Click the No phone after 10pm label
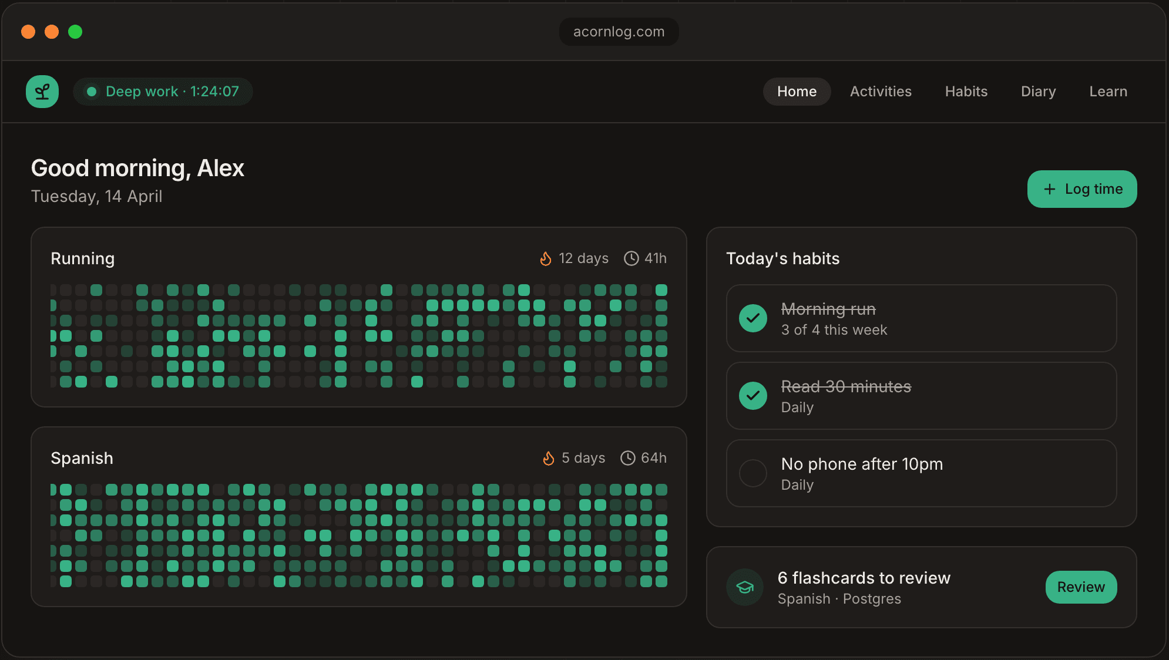The image size is (1169, 660). pos(862,464)
